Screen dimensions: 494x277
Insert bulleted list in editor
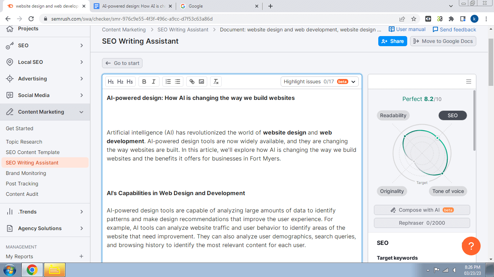coord(178,82)
